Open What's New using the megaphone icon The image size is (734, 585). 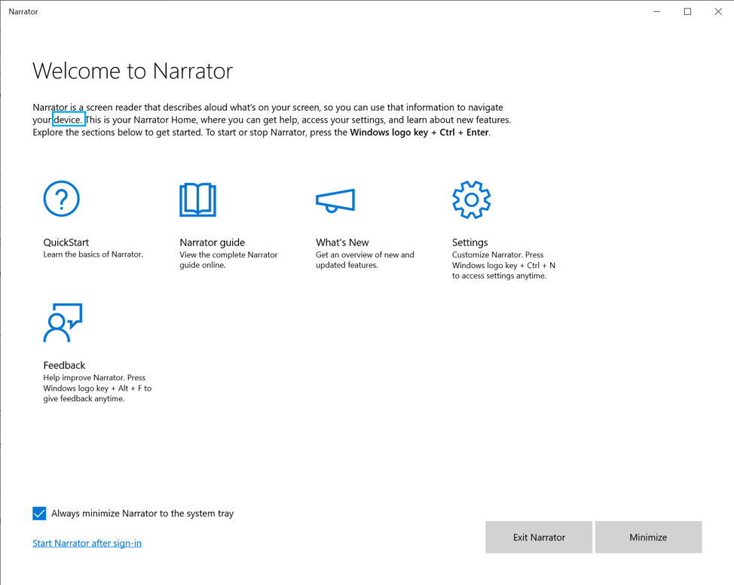335,200
